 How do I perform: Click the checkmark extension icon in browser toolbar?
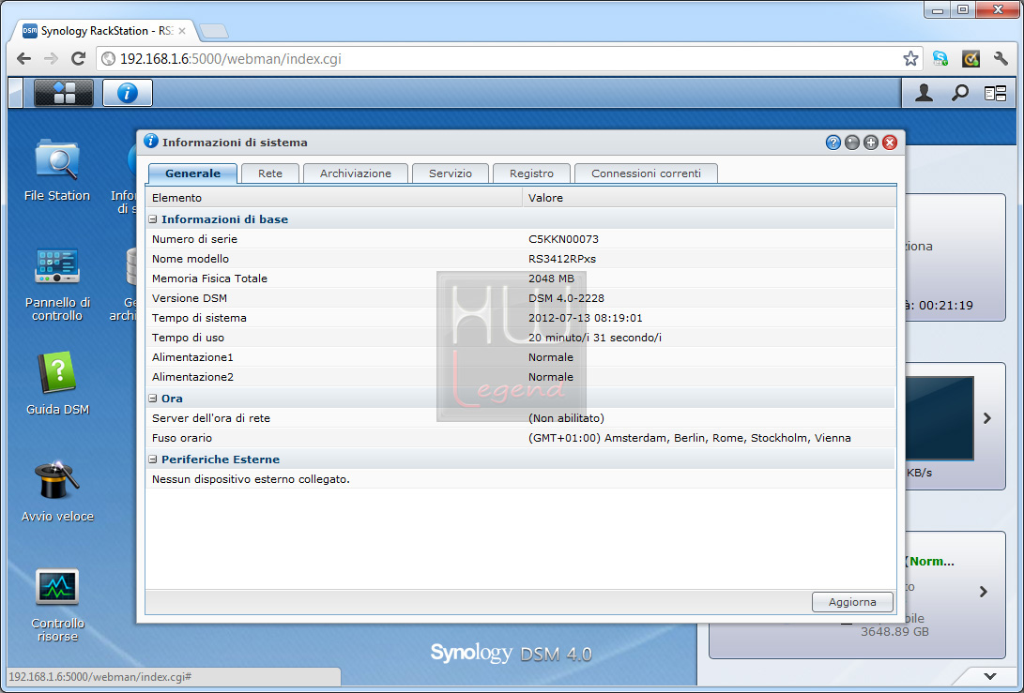coord(971,59)
